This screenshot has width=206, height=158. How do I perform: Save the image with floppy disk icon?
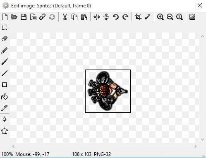click(x=24, y=17)
